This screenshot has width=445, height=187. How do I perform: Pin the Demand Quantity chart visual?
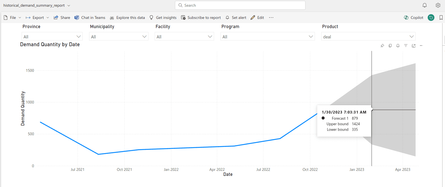[x=382, y=46]
